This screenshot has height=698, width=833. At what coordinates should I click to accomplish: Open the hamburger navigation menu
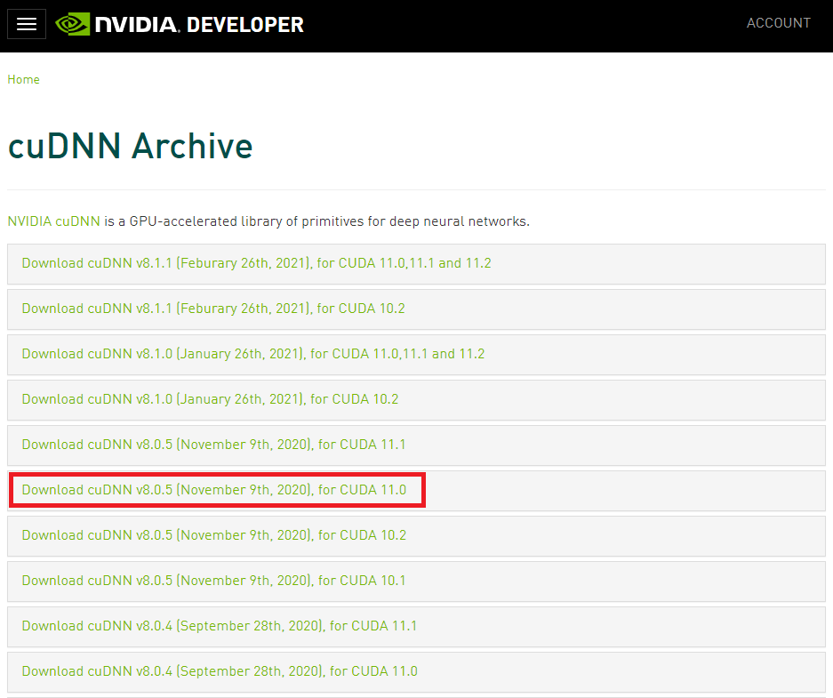point(27,24)
